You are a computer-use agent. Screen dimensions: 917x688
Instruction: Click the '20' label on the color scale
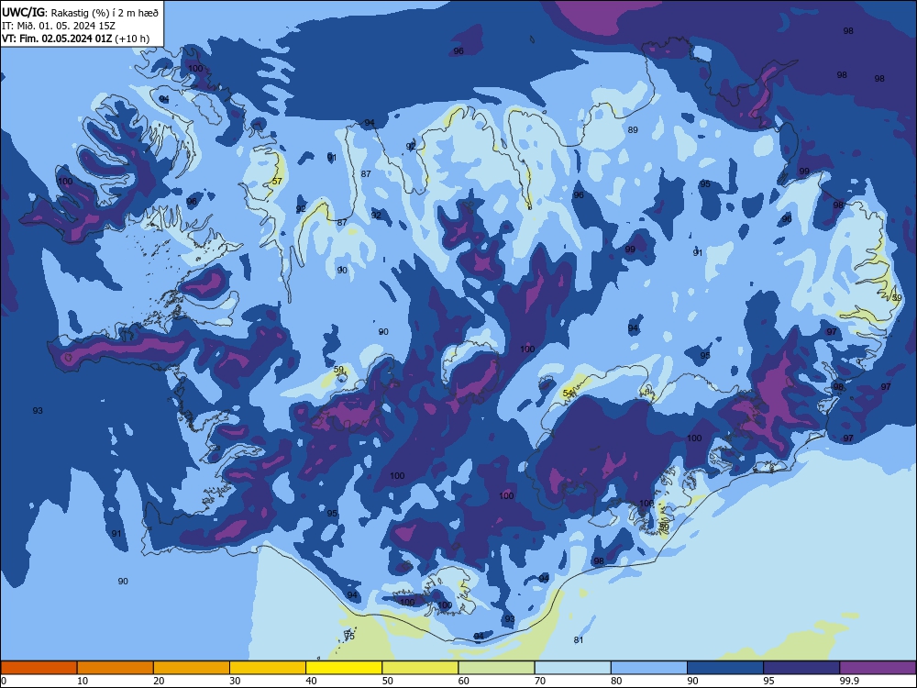159,681
